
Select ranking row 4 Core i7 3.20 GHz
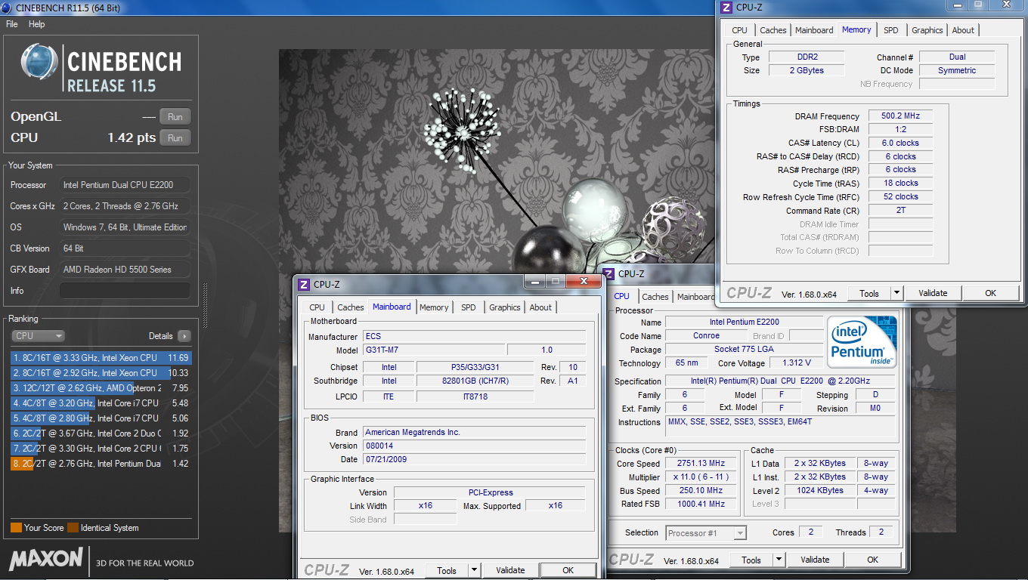101,403
